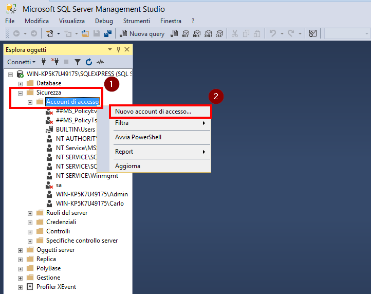Click the Database Engine query icon

(174, 33)
